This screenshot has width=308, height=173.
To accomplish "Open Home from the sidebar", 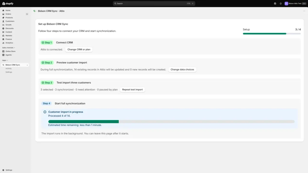I will [8, 10].
